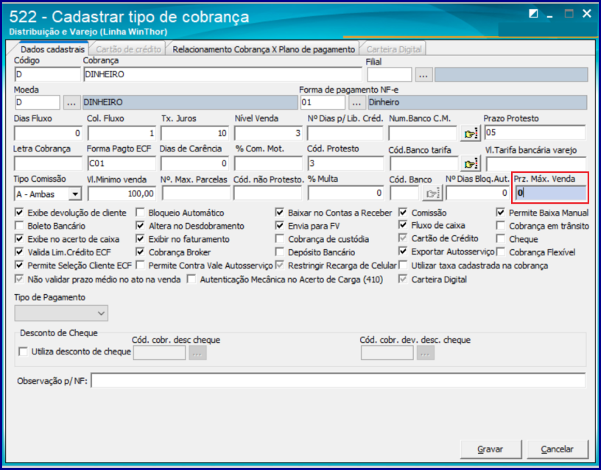Click the Nº Dias Bloq.Aut. field

[x=478, y=193]
